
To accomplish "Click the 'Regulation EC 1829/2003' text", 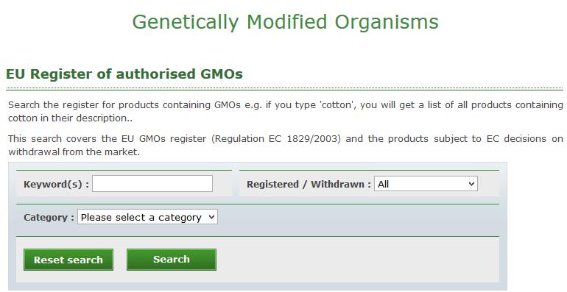I will pos(276,139).
